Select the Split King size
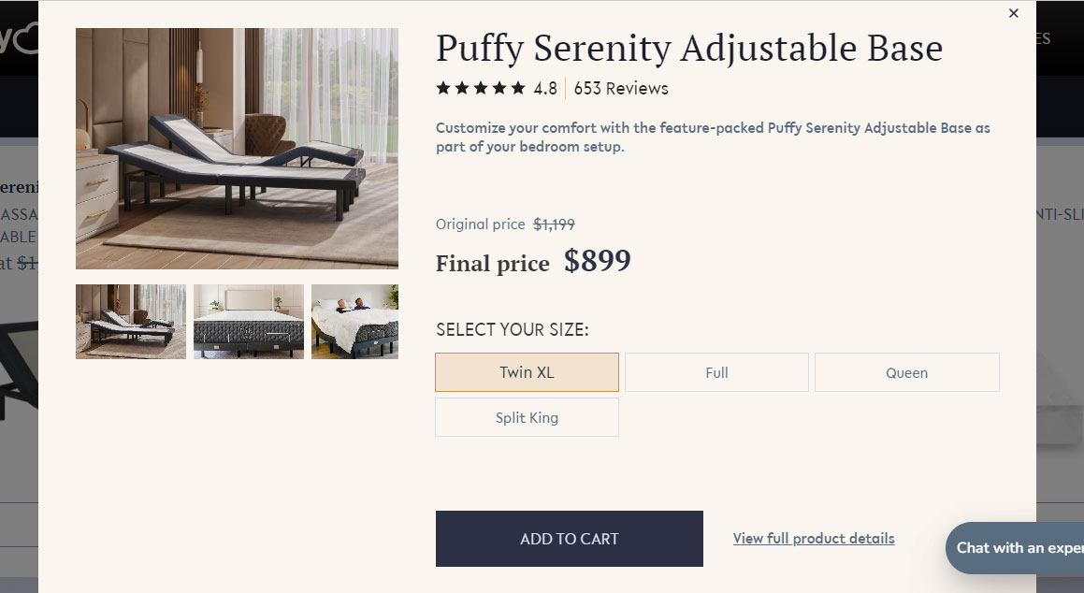The height and width of the screenshot is (593, 1084). [527, 417]
